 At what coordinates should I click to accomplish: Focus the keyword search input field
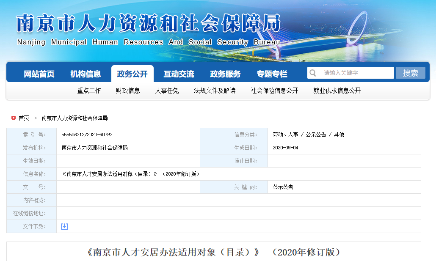tap(350, 73)
